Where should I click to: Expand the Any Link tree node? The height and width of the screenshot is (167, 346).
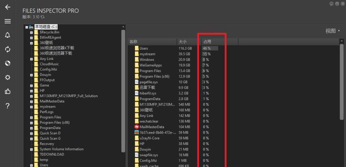click(31, 59)
